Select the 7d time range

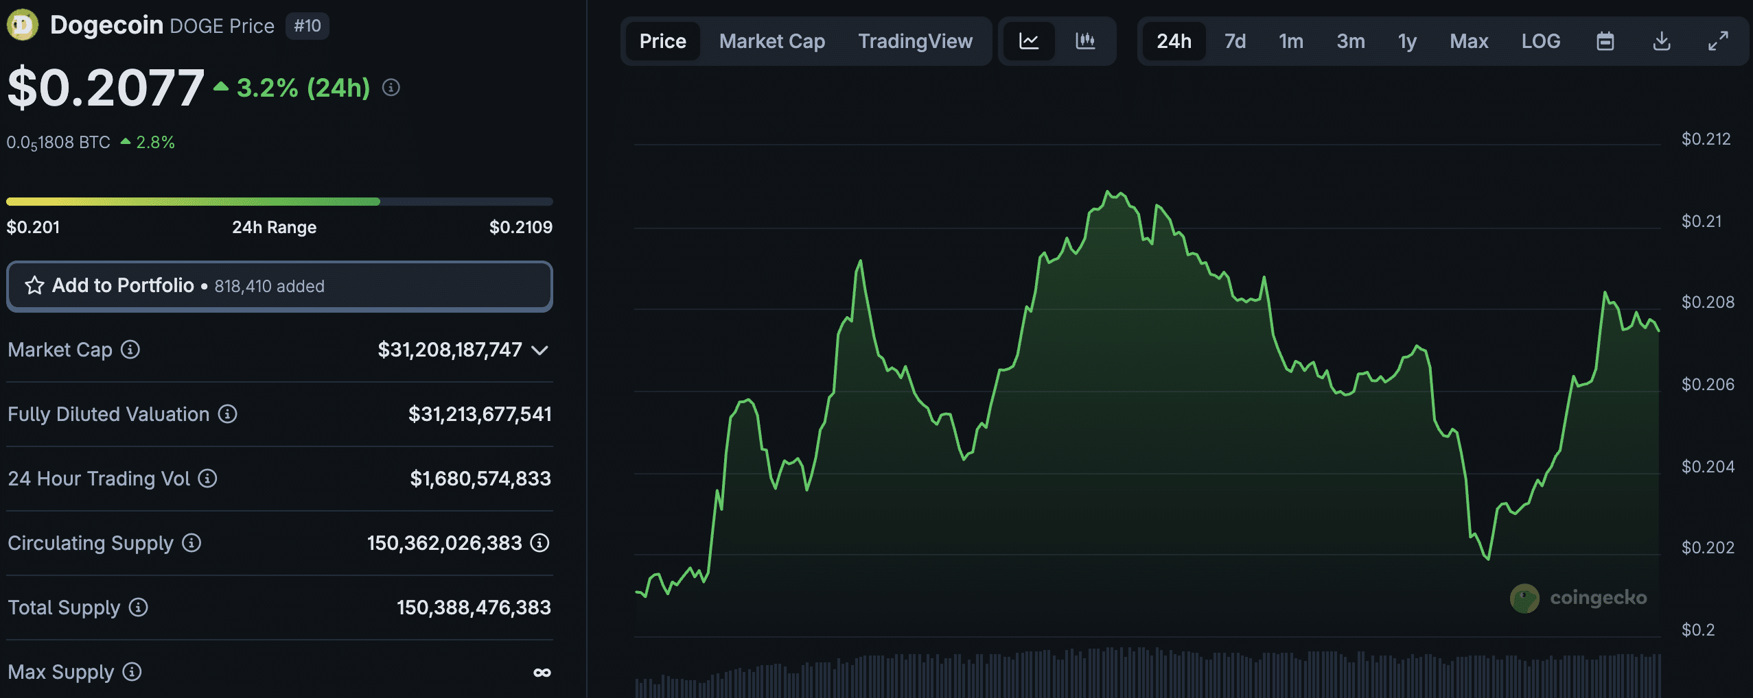click(x=1235, y=41)
